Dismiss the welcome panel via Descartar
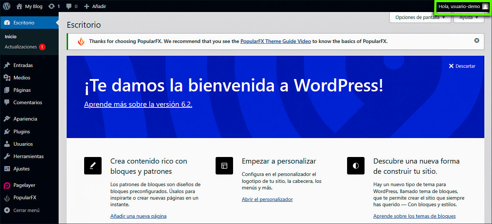Screen dimensions: 492x224 (462, 66)
